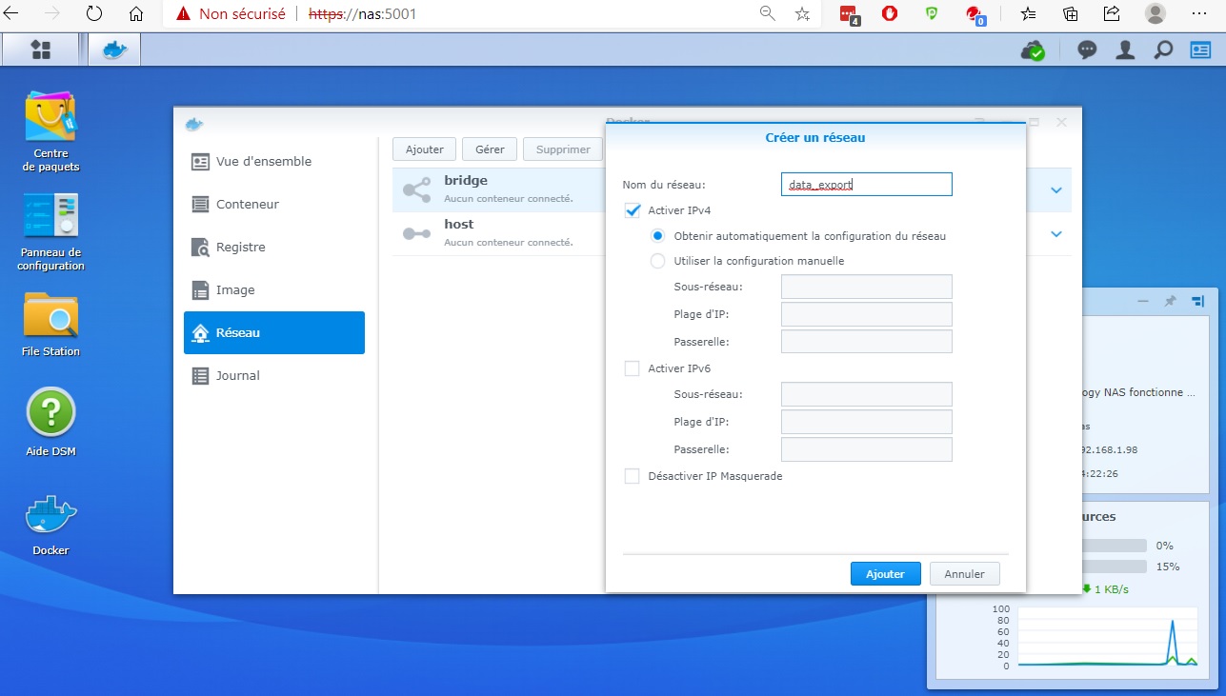Open Panneau de configuration desktop icon
Image resolution: width=1226 pixels, height=696 pixels.
(50, 216)
